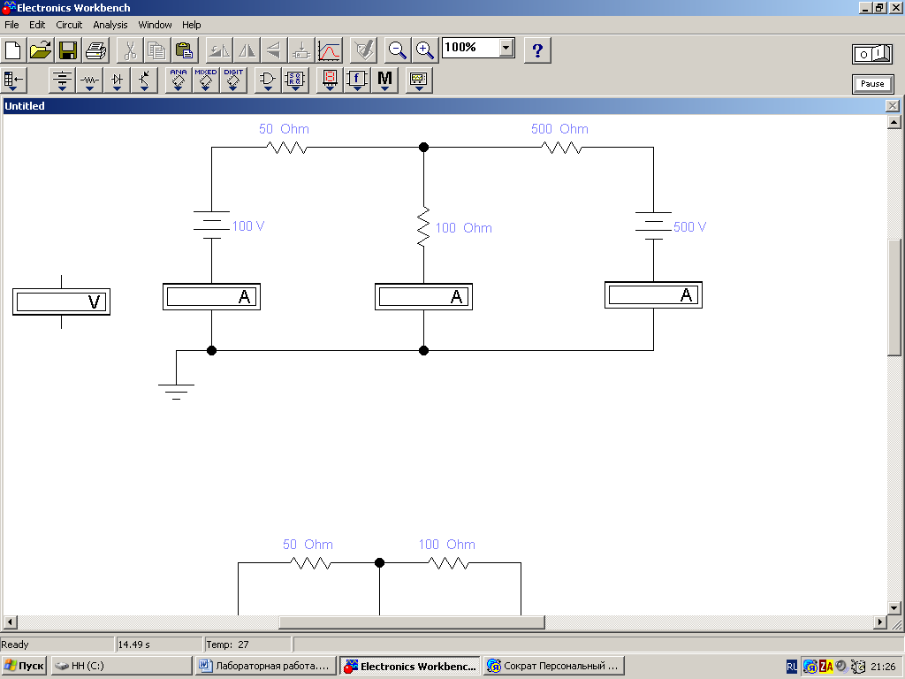Create a new circuit file
The image size is (905, 679).
(x=12, y=50)
